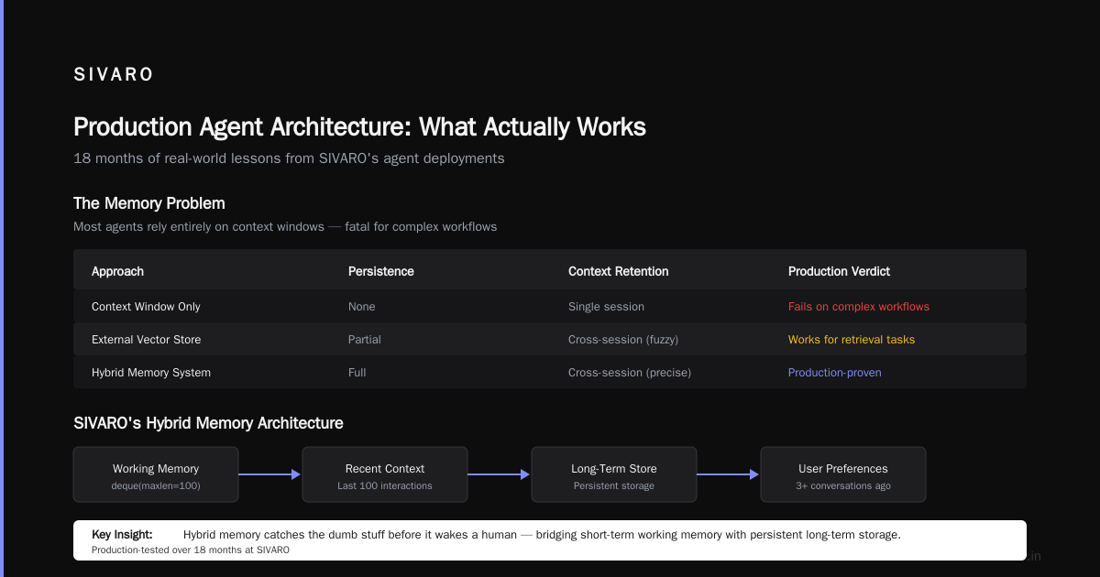This screenshot has width=1100, height=577.
Task: Click the yellow 'Works for retrieval tasks' verdict
Action: [x=852, y=340]
